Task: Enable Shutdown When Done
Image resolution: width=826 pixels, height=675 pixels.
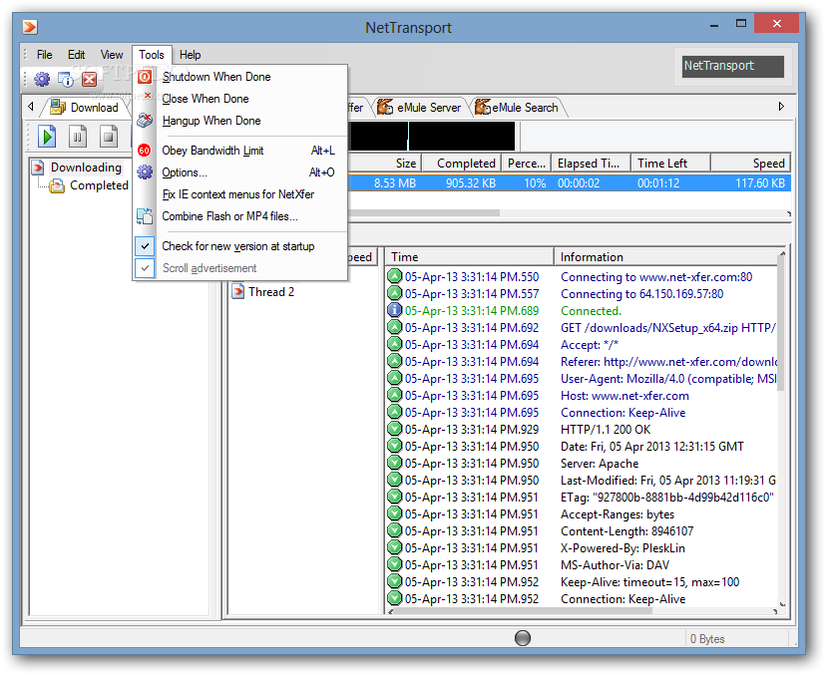Action: pyautogui.click(x=239, y=77)
